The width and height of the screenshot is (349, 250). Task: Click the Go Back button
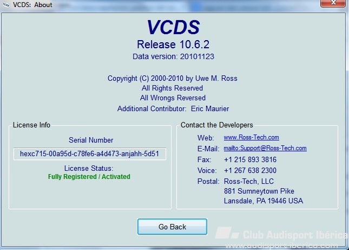point(172,227)
